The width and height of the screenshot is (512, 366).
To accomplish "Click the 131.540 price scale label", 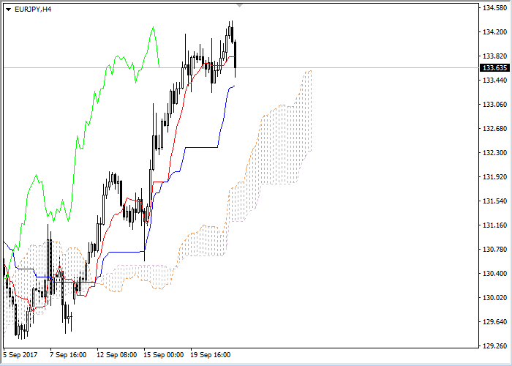I will pyautogui.click(x=494, y=201).
